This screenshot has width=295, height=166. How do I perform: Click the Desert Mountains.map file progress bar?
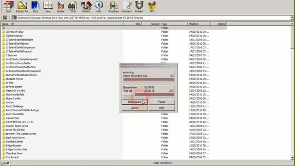coord(148,80)
